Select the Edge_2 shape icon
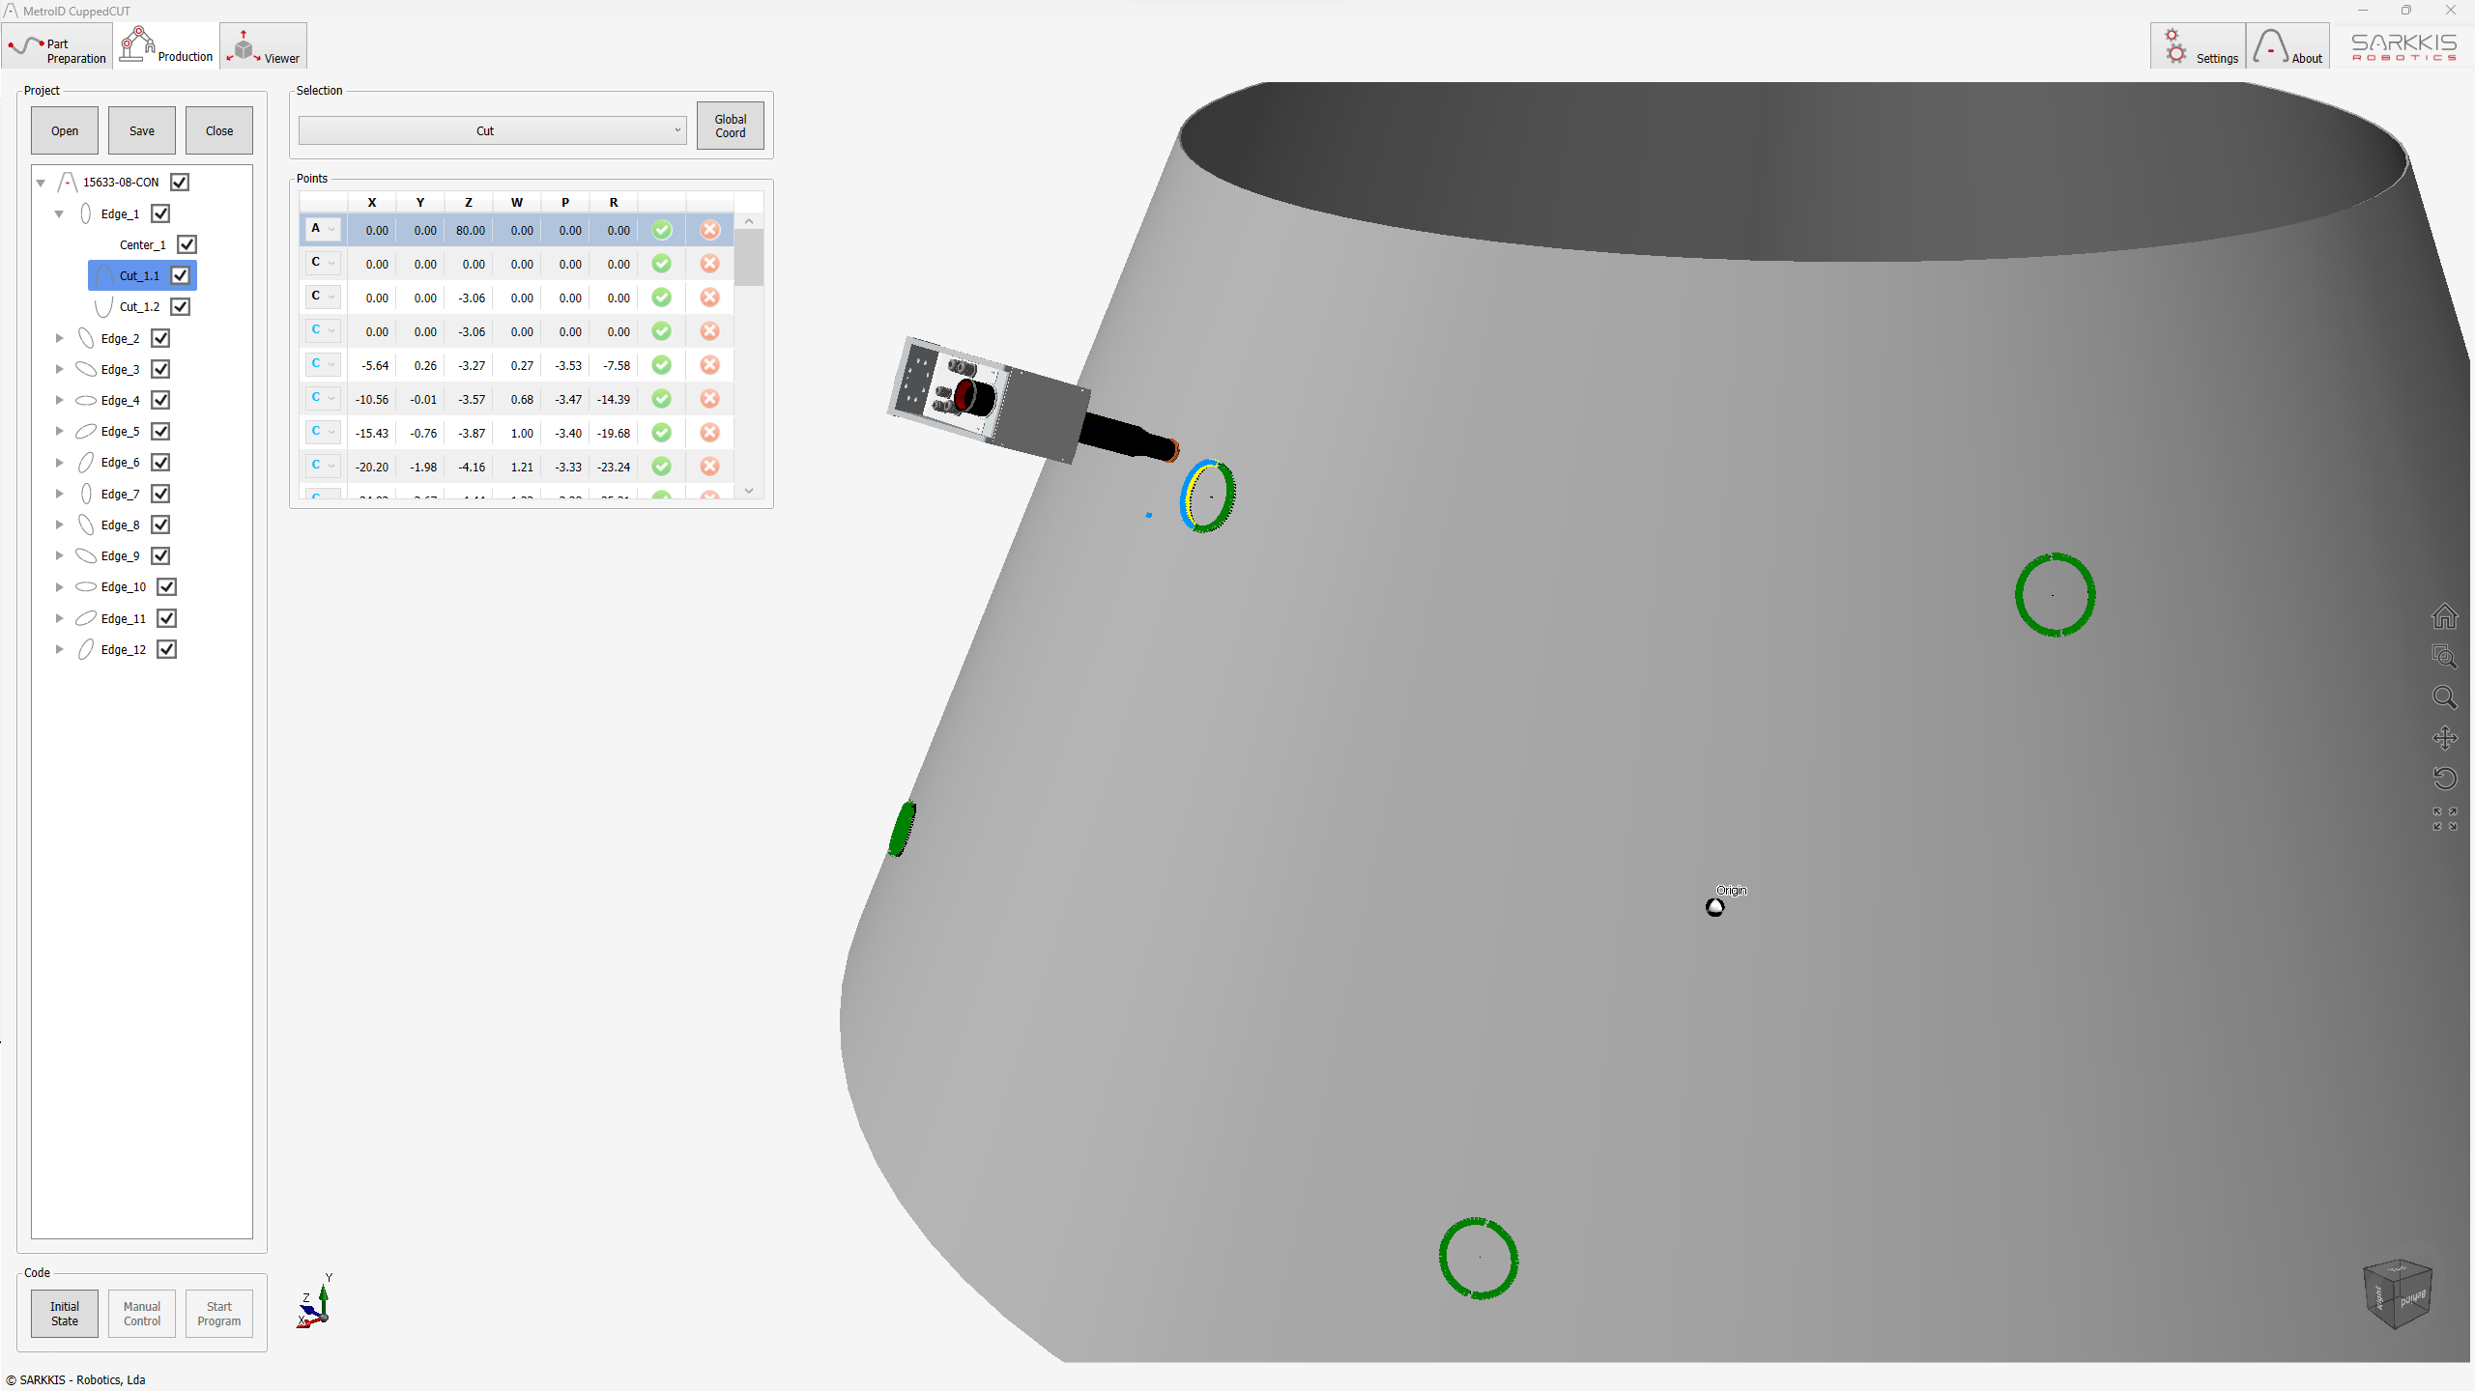The width and height of the screenshot is (2475, 1391). [86, 338]
